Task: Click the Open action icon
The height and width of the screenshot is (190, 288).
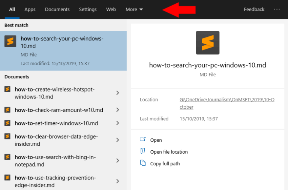Action: click(142, 139)
